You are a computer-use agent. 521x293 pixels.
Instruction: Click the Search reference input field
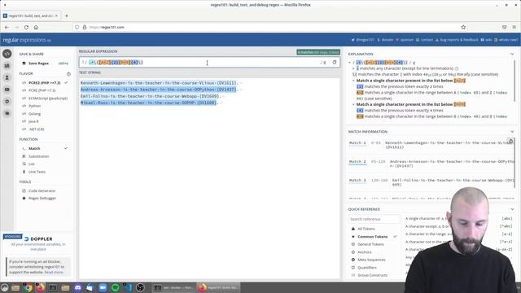(x=374, y=219)
